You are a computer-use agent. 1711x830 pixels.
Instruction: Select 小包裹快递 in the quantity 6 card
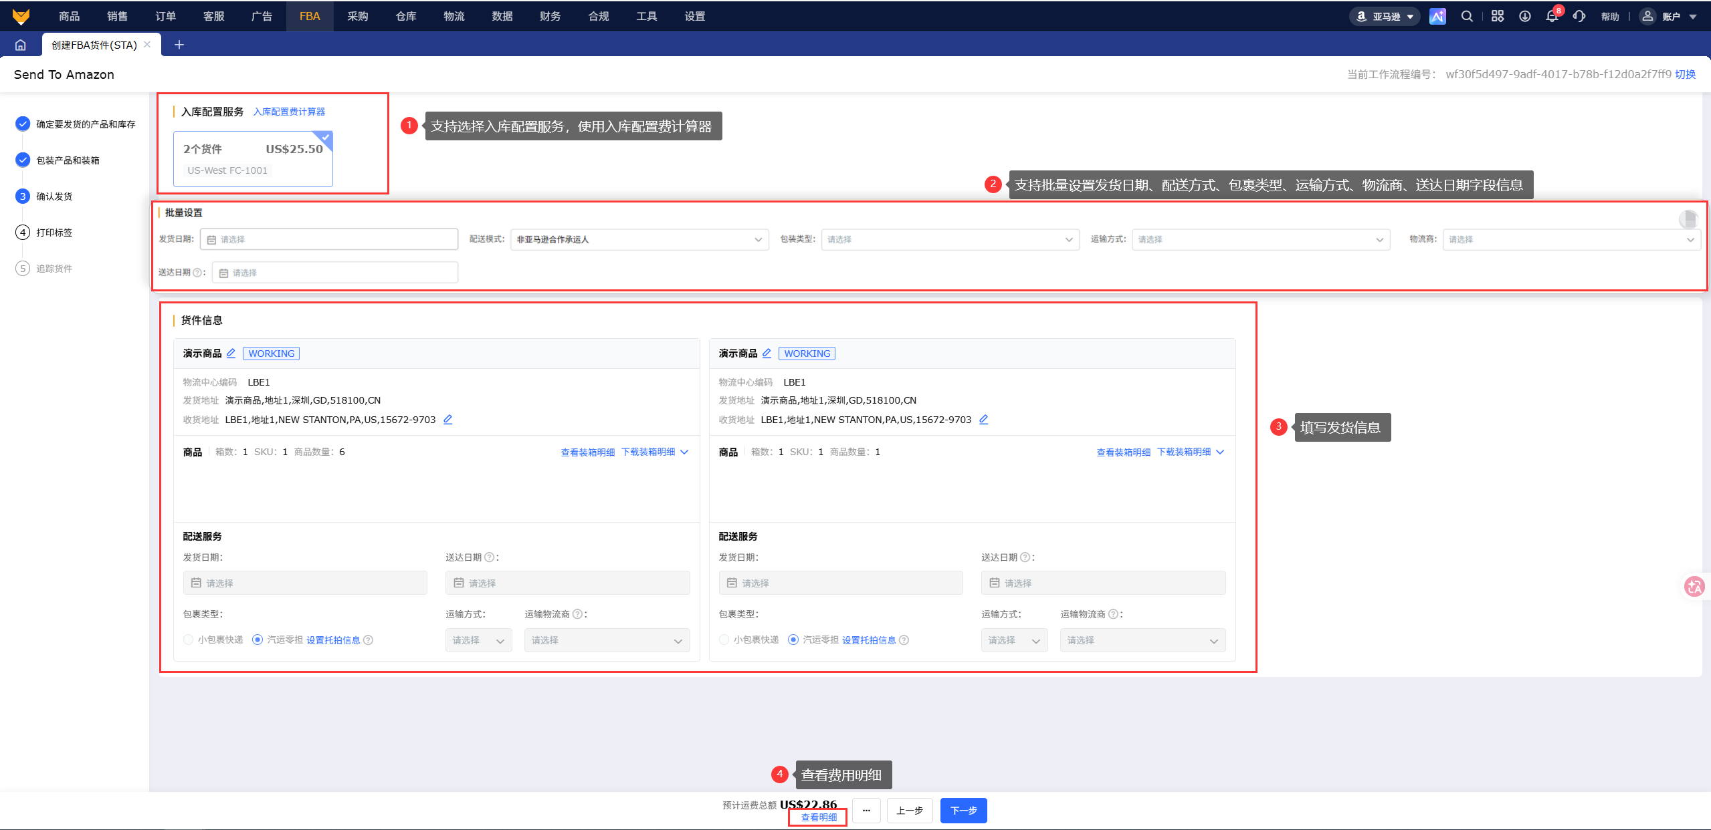189,640
